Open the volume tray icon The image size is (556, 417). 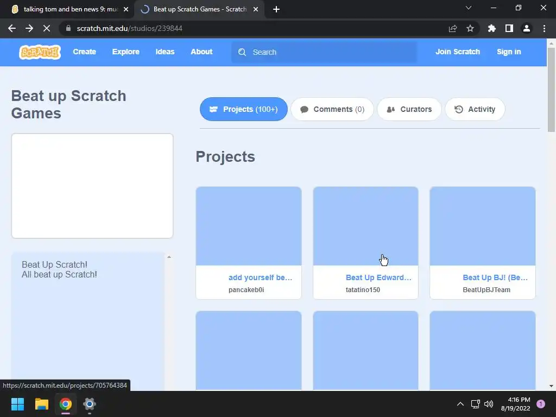click(x=489, y=404)
